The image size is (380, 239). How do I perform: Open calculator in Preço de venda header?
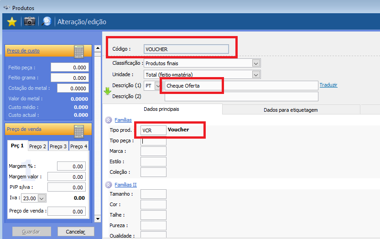[x=79, y=130]
